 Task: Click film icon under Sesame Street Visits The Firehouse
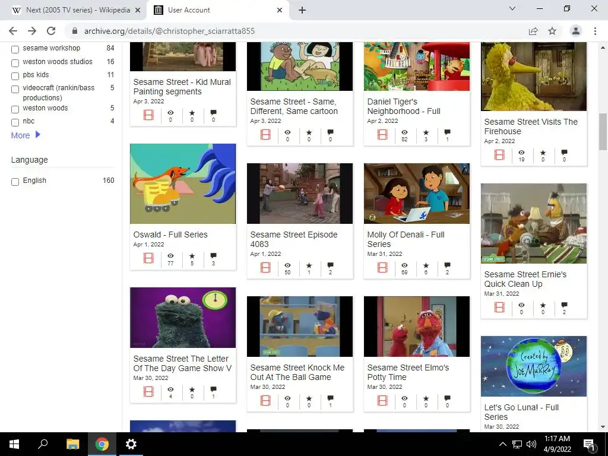[499, 154]
